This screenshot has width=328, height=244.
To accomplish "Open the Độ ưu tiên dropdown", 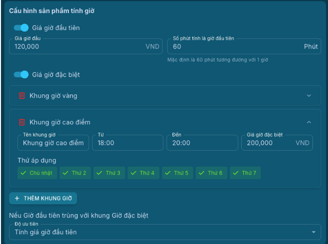I will pos(165,232).
